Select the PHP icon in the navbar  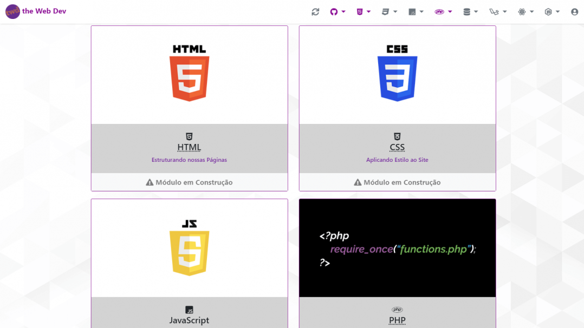click(440, 11)
